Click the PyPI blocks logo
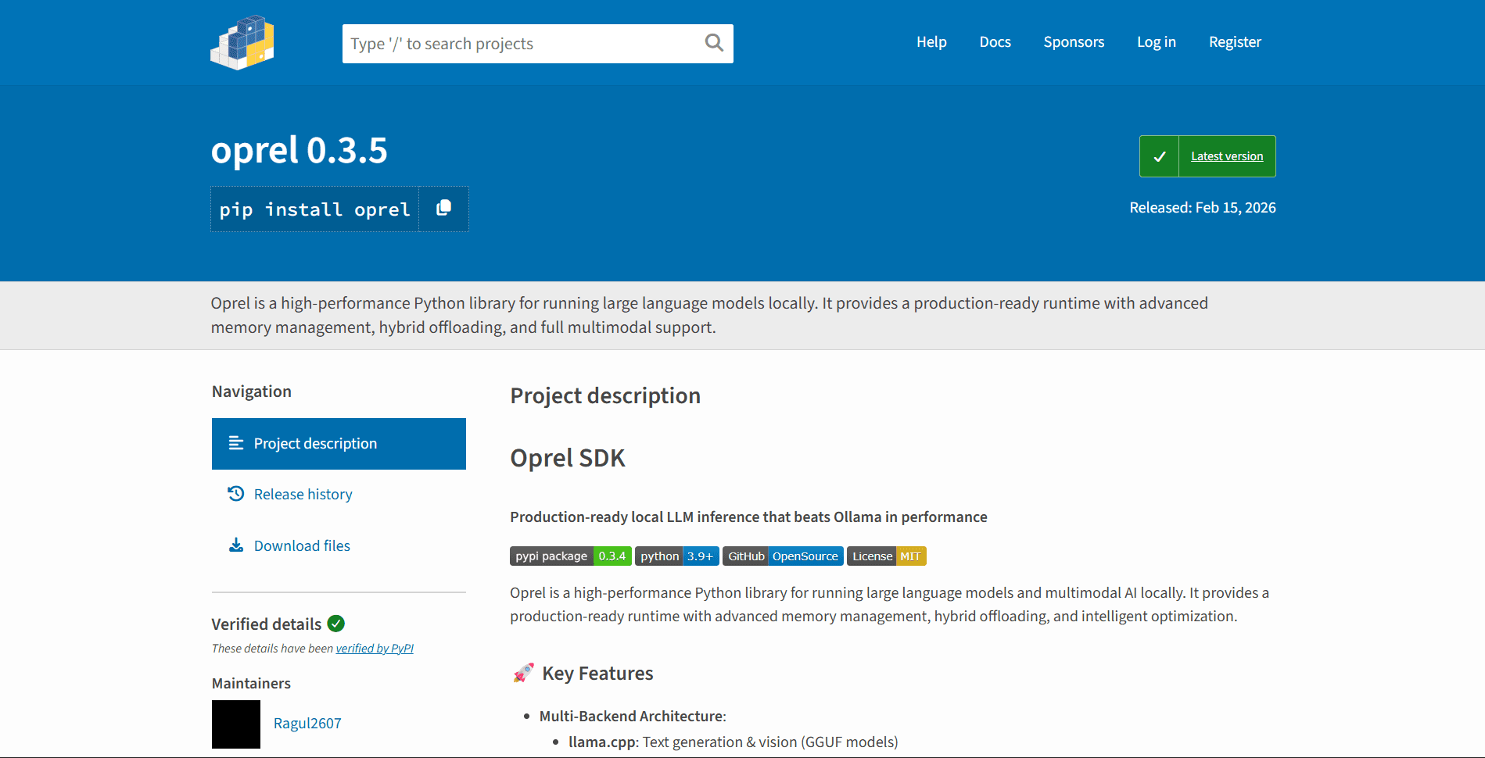Viewport: 1485px width, 758px height. pos(242,43)
